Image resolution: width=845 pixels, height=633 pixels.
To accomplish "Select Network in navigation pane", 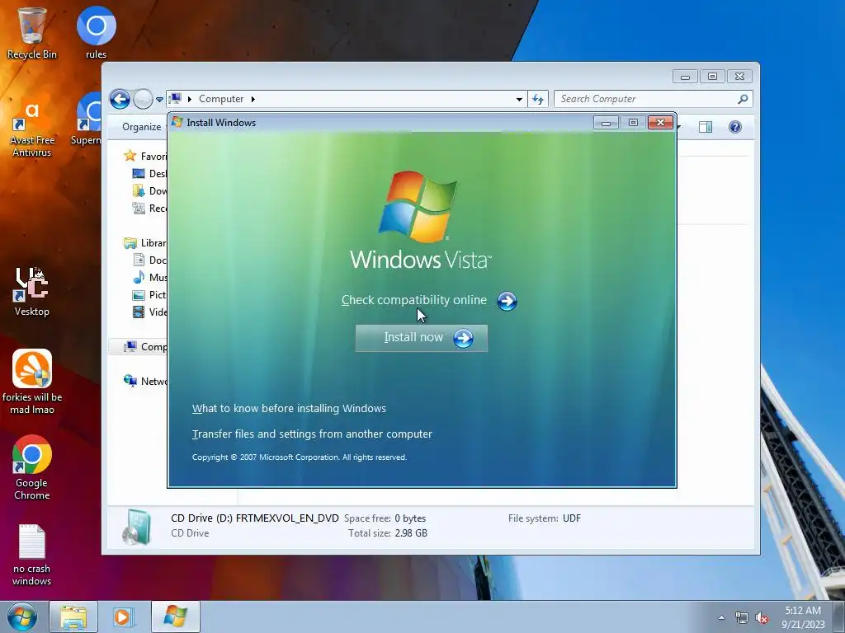I will pyautogui.click(x=145, y=381).
